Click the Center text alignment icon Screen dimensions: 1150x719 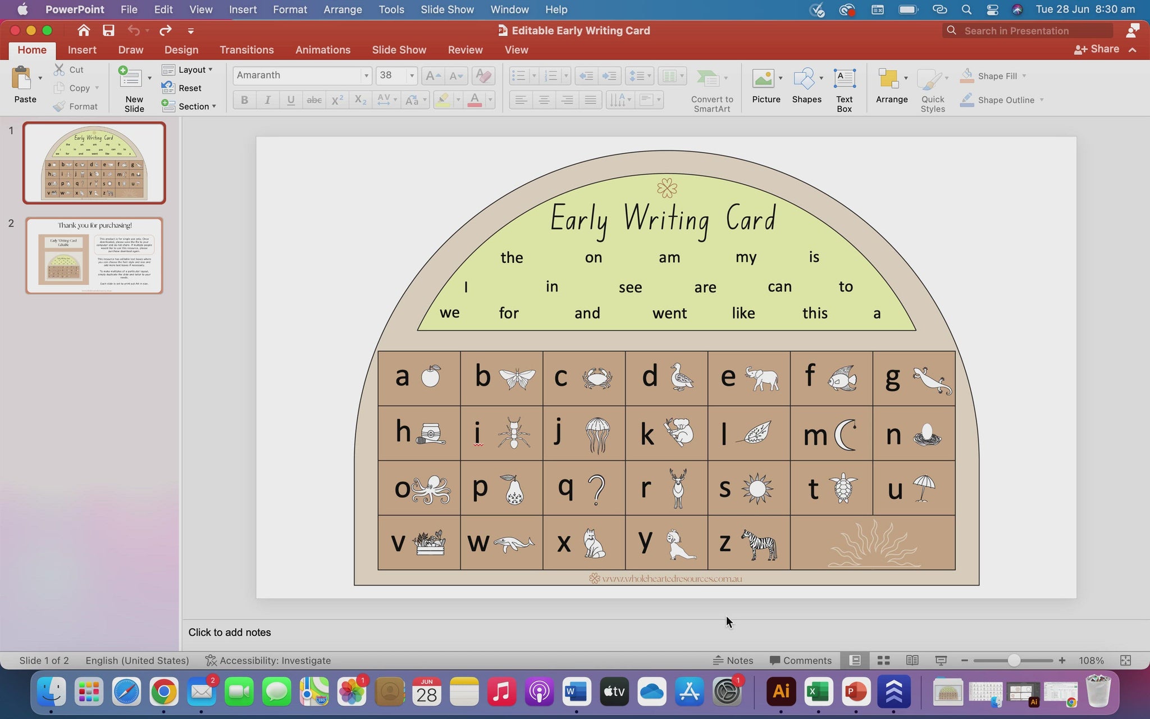pos(544,100)
